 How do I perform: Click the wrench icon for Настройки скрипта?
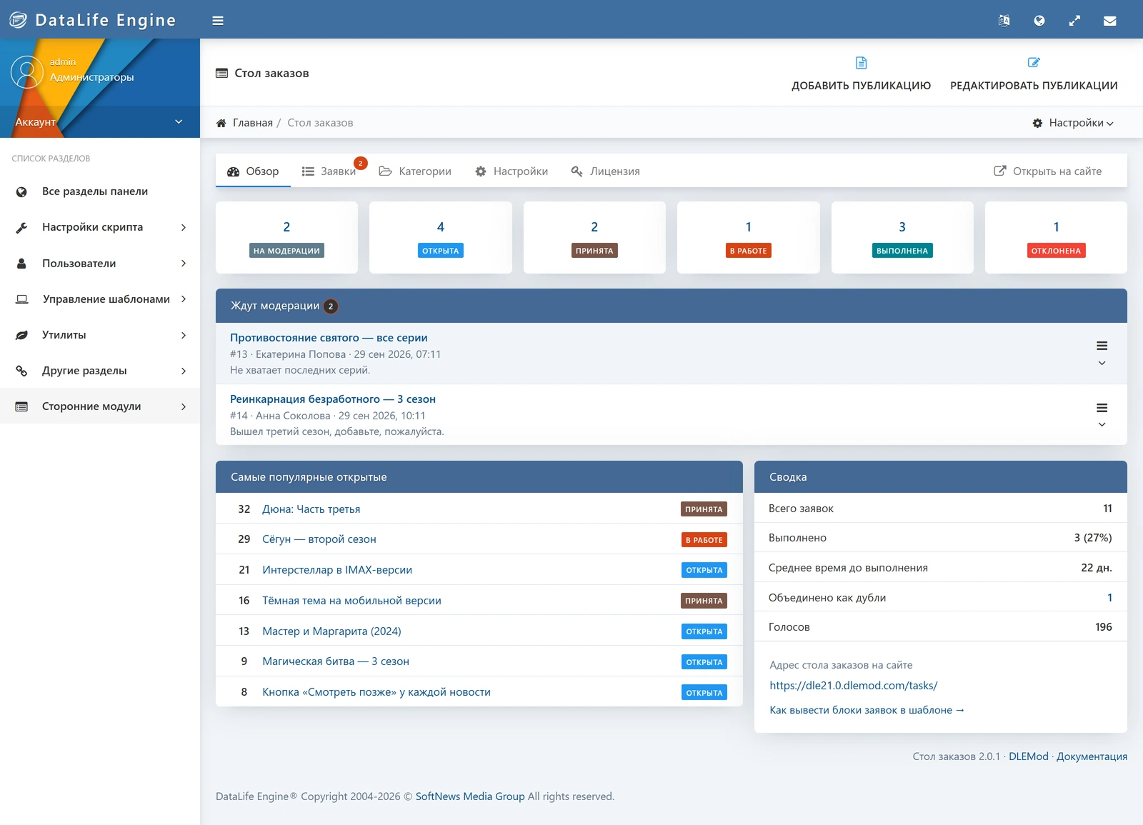pos(21,228)
